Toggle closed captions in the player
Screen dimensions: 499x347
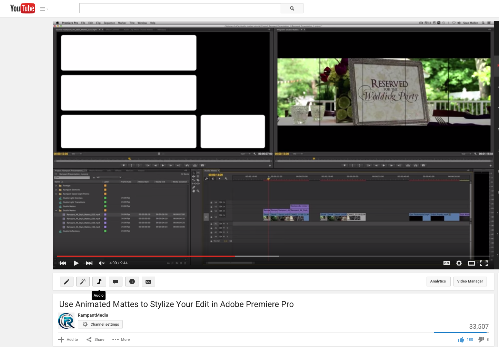point(447,263)
